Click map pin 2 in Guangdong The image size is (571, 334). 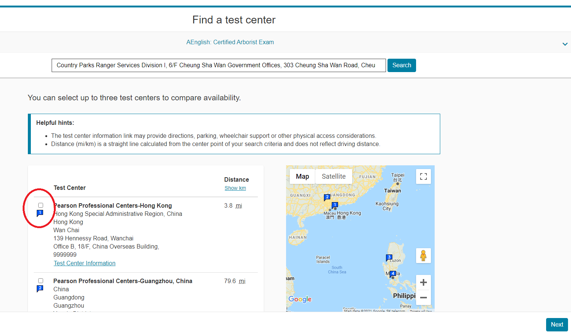[327, 197]
